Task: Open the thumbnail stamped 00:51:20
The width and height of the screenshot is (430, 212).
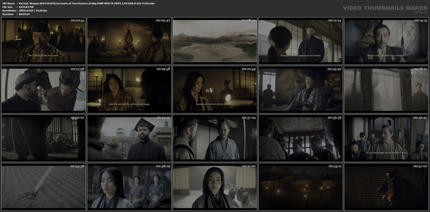Action: tap(215, 187)
